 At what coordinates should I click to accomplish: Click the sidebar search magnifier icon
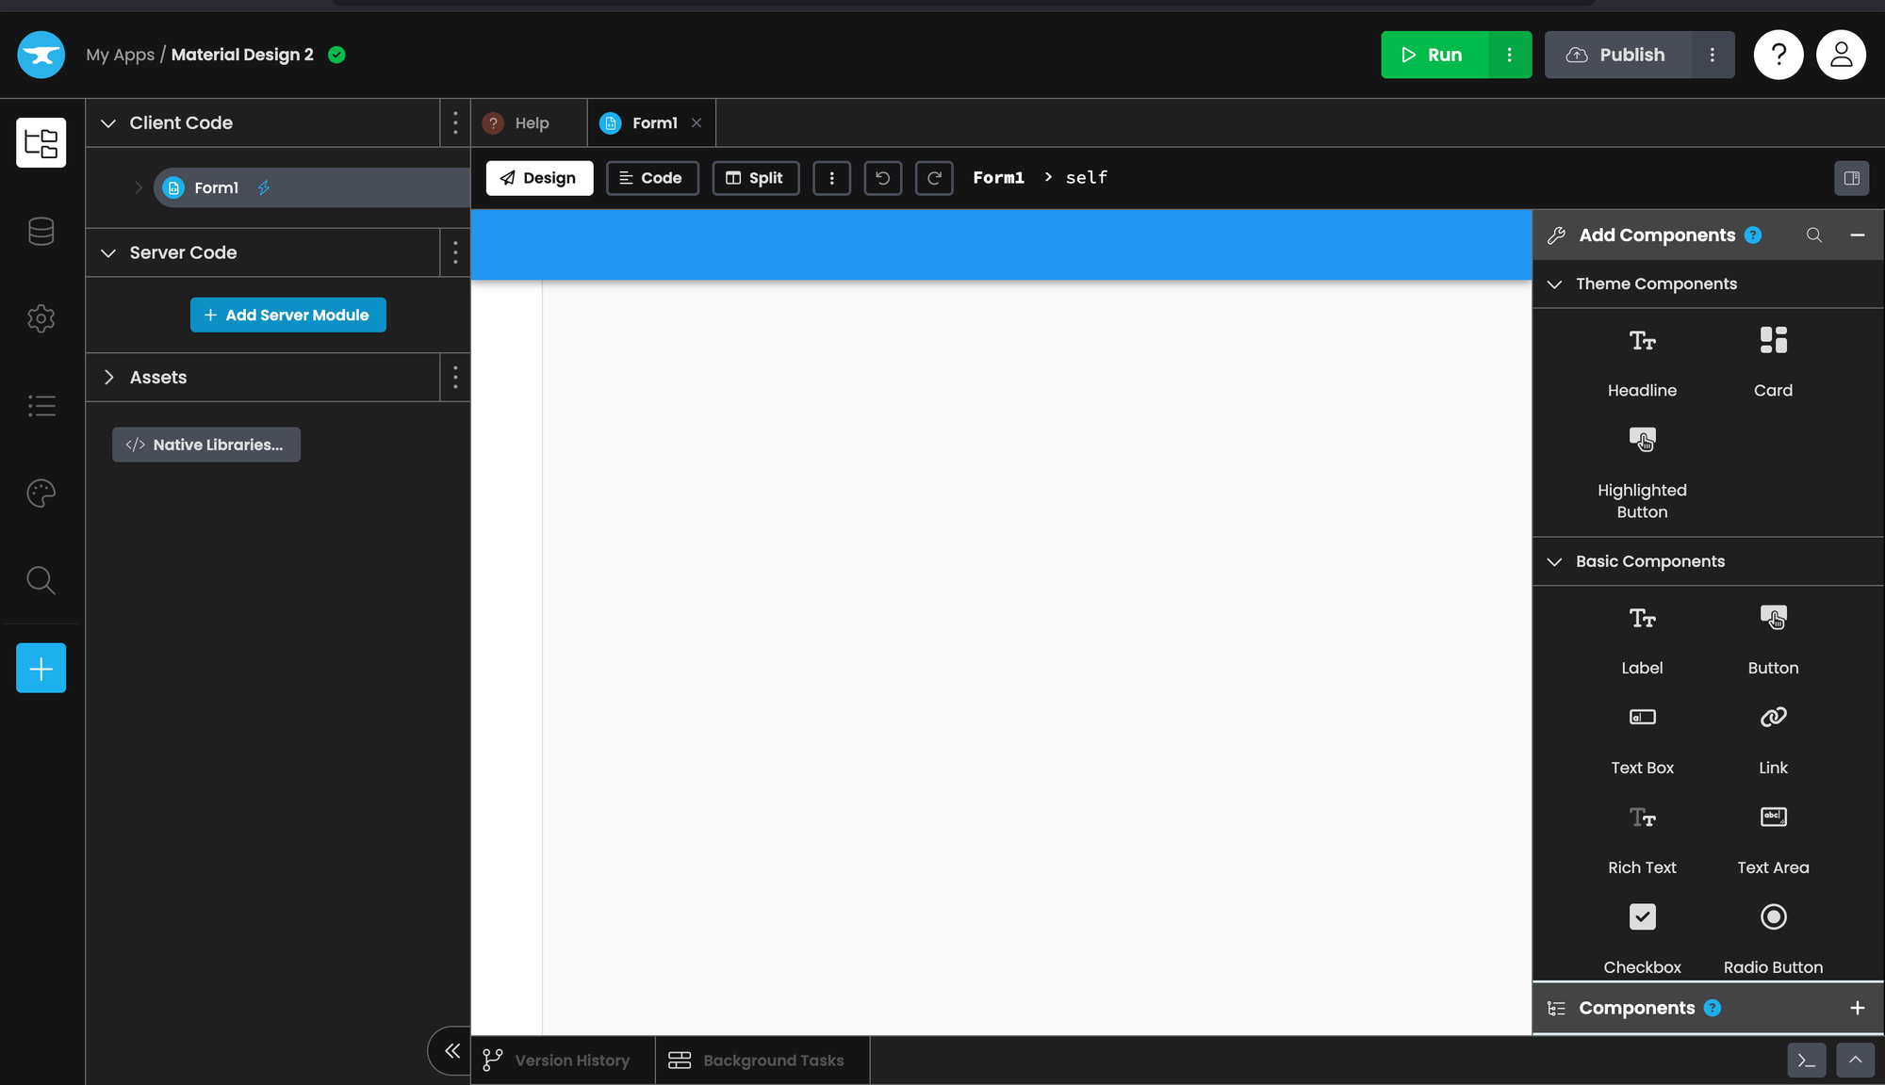pos(41,580)
